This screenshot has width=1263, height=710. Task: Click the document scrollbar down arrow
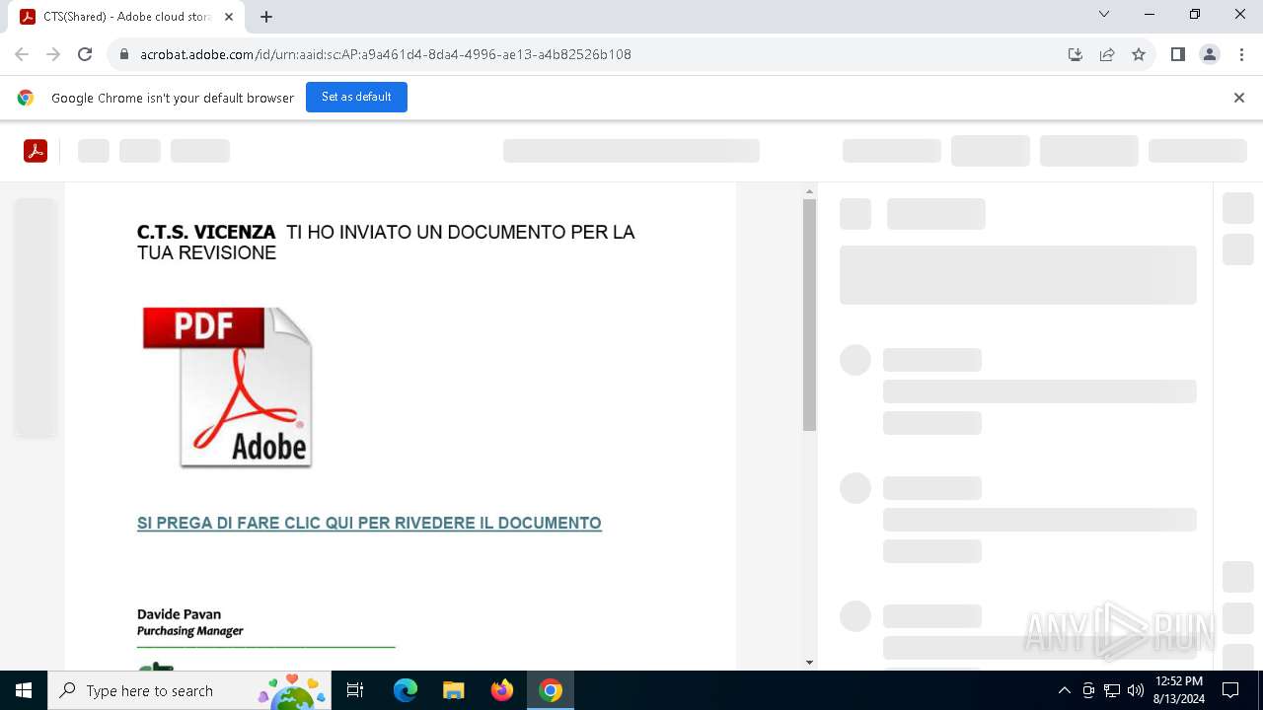(809, 663)
